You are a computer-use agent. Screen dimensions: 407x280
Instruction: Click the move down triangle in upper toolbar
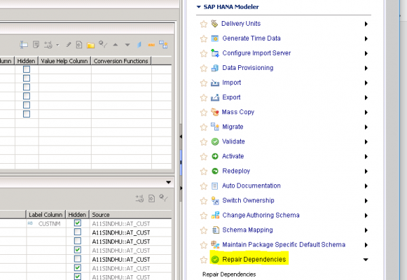tap(128, 45)
